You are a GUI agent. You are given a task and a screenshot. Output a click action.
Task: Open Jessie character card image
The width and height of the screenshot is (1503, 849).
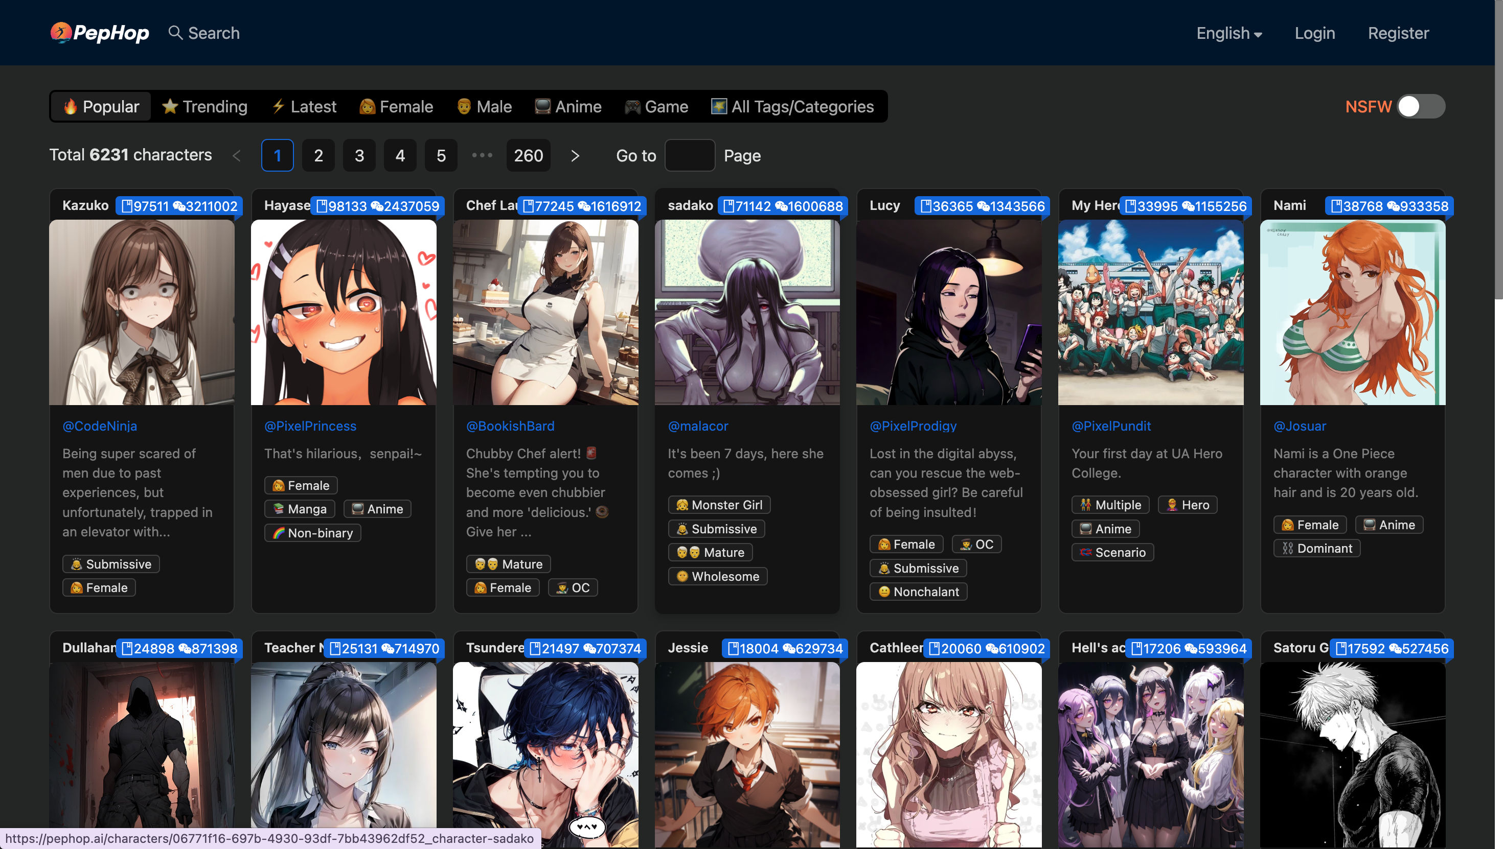pos(747,754)
